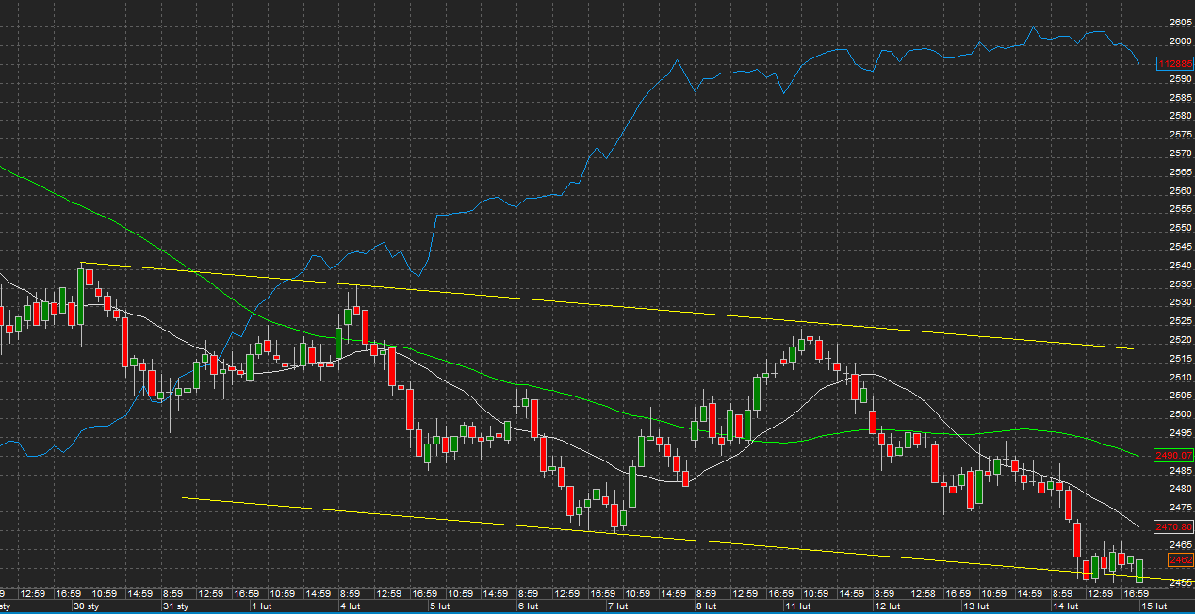Viewport: 1195px width, 614px height.
Task: Click the 2515 price axis label
Action: click(1180, 359)
